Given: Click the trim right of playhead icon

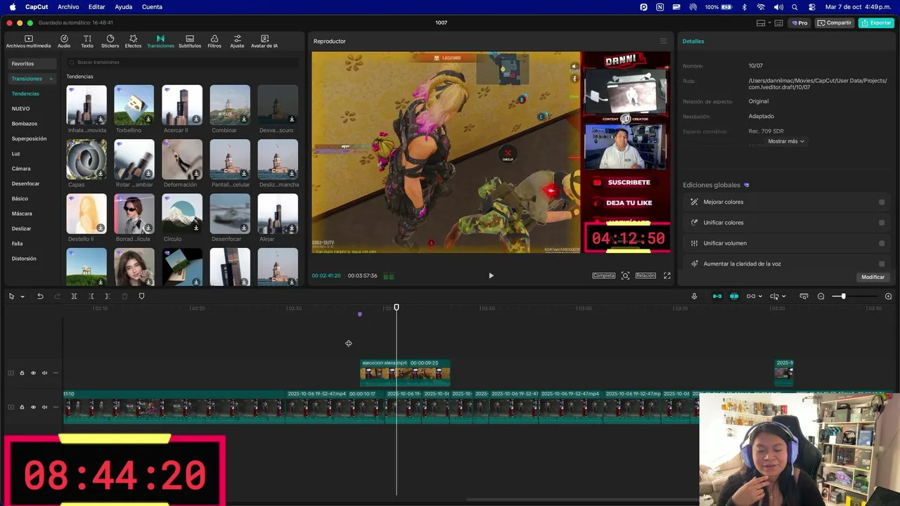Looking at the screenshot, I should pos(108,297).
